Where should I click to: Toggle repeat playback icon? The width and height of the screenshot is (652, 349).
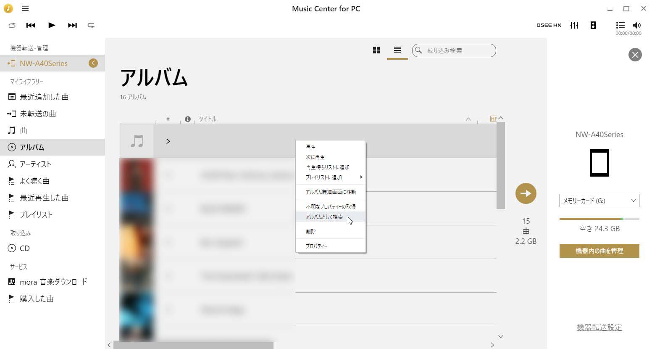point(91,25)
